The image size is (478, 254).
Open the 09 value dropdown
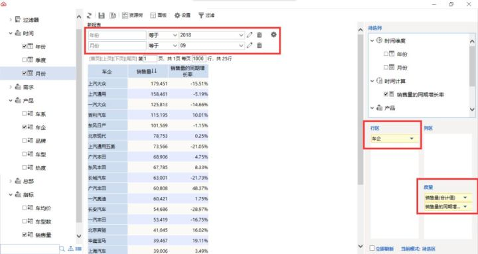[212, 45]
